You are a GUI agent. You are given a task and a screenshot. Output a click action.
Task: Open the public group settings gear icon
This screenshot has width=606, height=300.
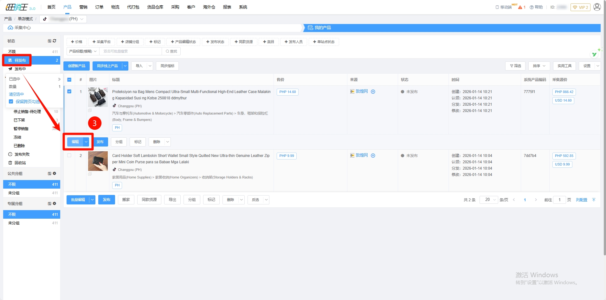point(55,173)
